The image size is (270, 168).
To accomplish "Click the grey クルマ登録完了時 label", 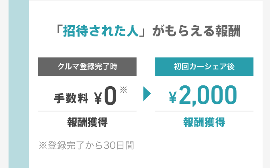I will point(87,67).
